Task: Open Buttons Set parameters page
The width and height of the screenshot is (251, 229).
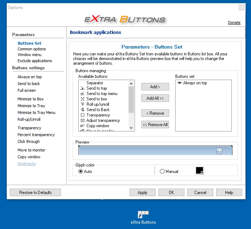Action: coord(30,43)
